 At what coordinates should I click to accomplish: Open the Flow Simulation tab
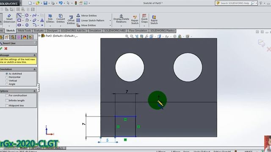(138, 30)
